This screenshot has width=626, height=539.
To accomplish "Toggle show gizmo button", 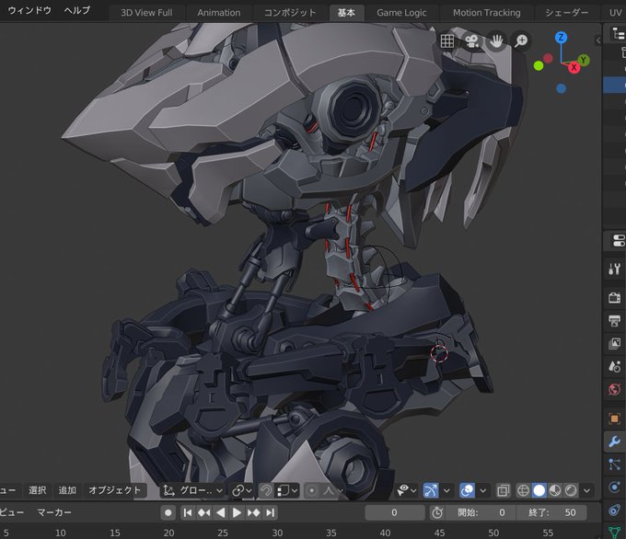I will pyautogui.click(x=431, y=490).
